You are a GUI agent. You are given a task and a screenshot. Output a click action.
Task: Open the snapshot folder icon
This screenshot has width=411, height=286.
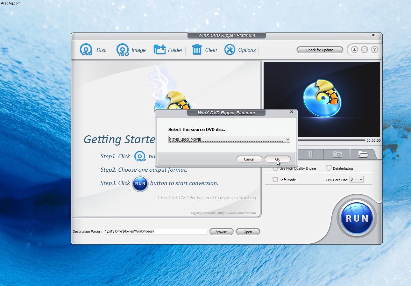coord(363,154)
